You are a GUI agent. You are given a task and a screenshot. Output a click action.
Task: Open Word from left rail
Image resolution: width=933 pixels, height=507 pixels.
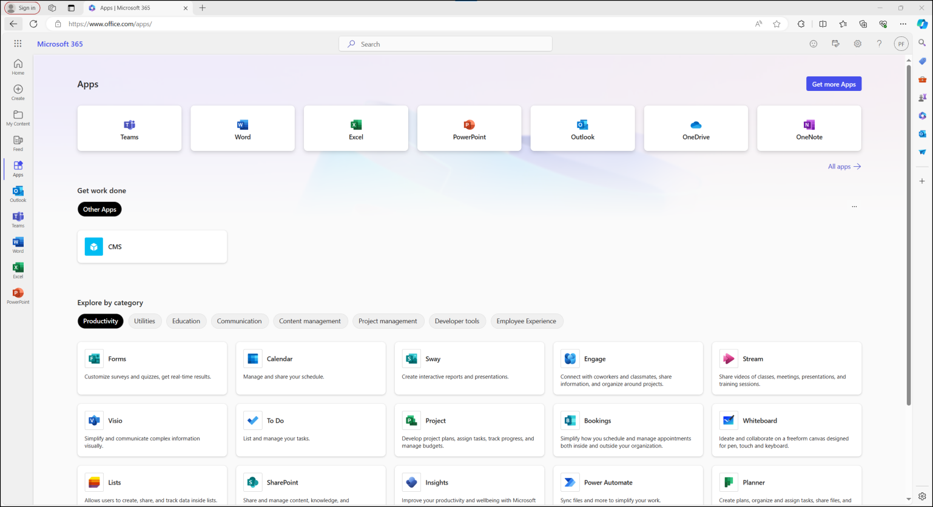pyautogui.click(x=18, y=245)
